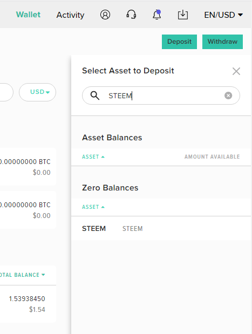This screenshot has width=252, height=334.
Task: Click the Deposit button
Action: (x=179, y=42)
